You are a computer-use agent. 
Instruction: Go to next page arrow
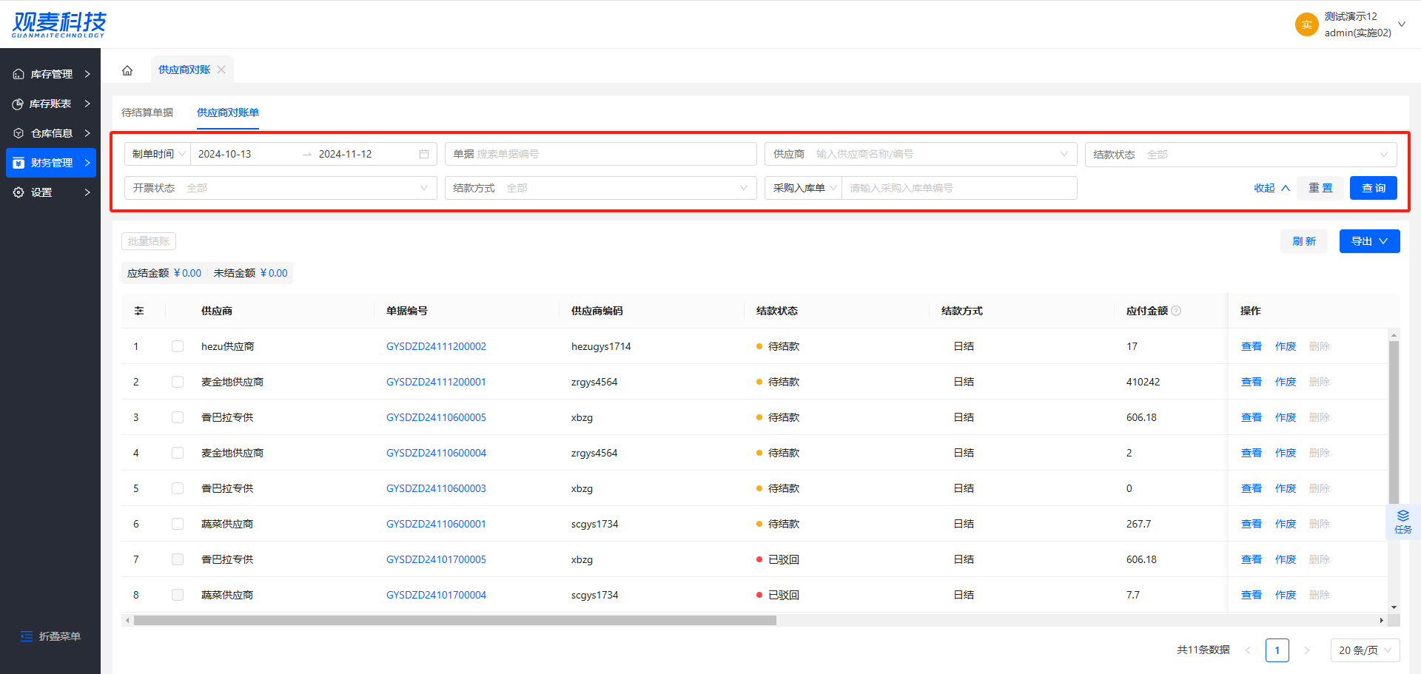click(x=1307, y=650)
